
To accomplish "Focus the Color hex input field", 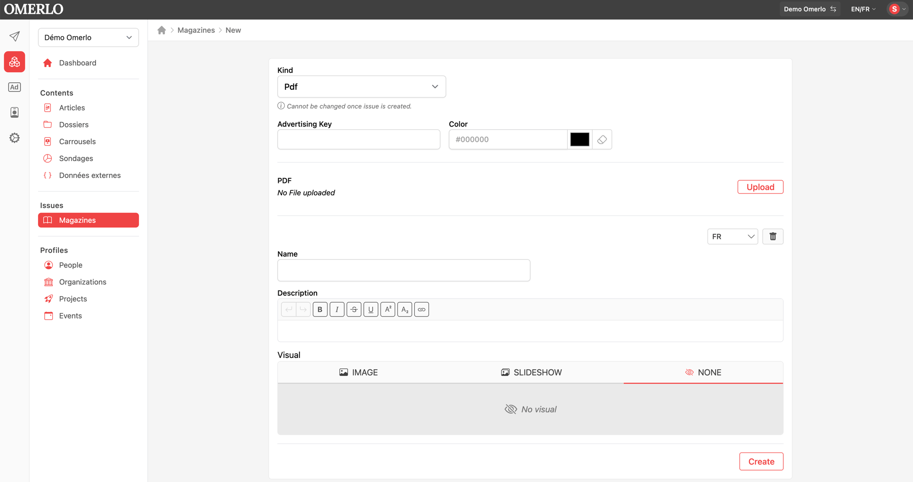I will point(508,139).
